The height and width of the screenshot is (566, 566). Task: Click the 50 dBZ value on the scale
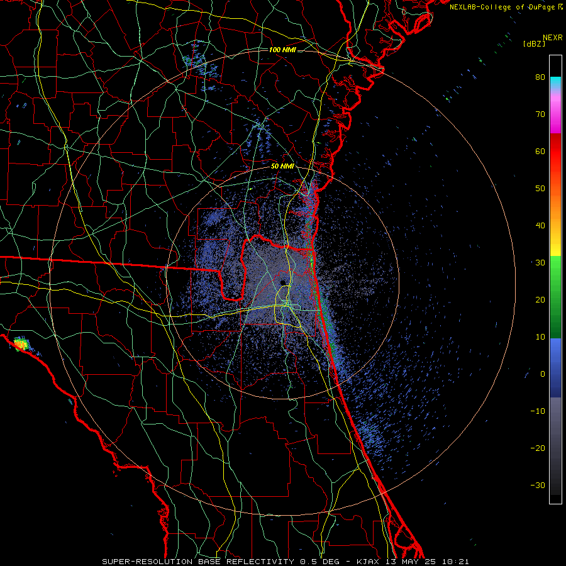pyautogui.click(x=540, y=189)
